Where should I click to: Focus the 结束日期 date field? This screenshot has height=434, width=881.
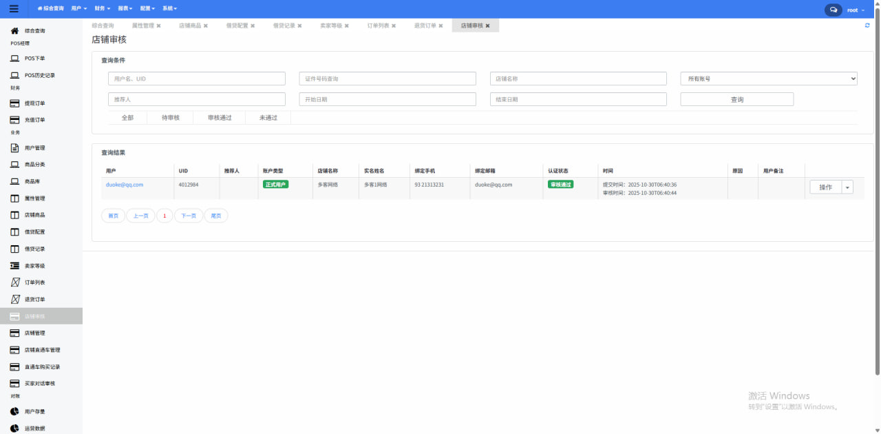578,99
